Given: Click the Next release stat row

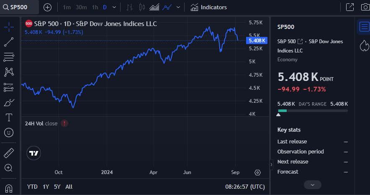Looking at the screenshot, I should 312,162.
